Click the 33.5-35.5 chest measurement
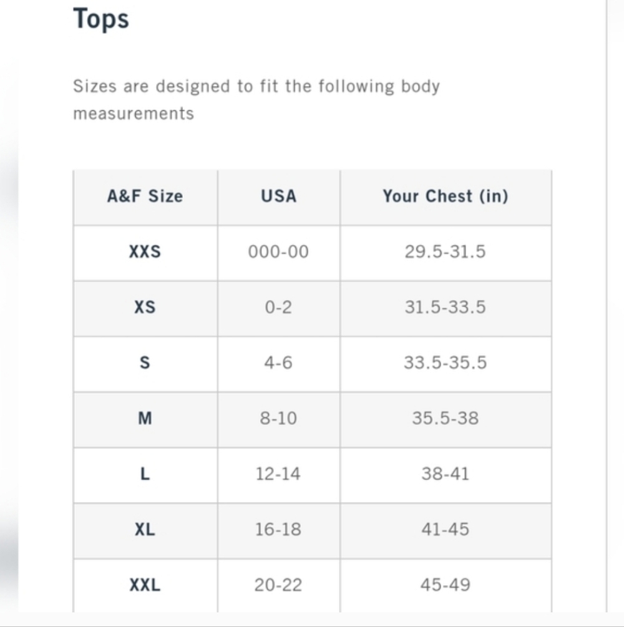This screenshot has height=627, width=624. [445, 363]
